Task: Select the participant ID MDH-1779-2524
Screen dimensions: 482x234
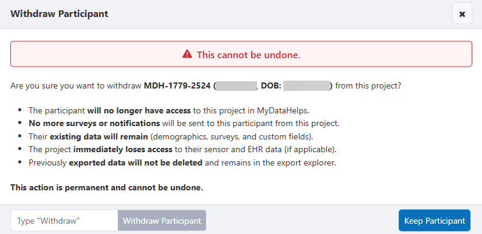Action: click(177, 85)
